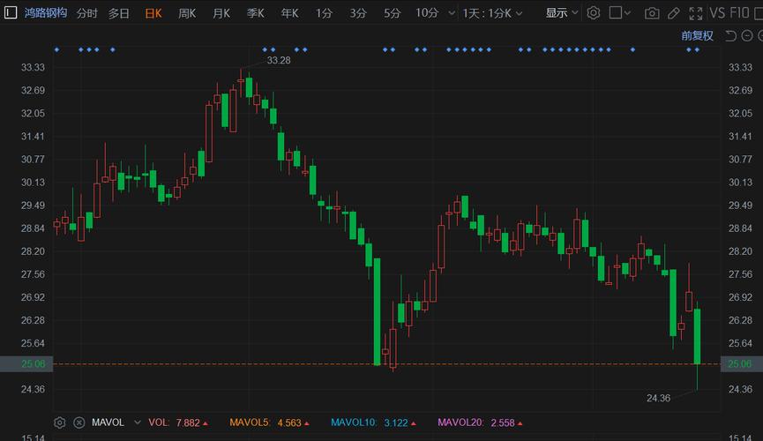Toggle 前复权 price adjustment
This screenshot has height=441, width=763.
[x=697, y=36]
